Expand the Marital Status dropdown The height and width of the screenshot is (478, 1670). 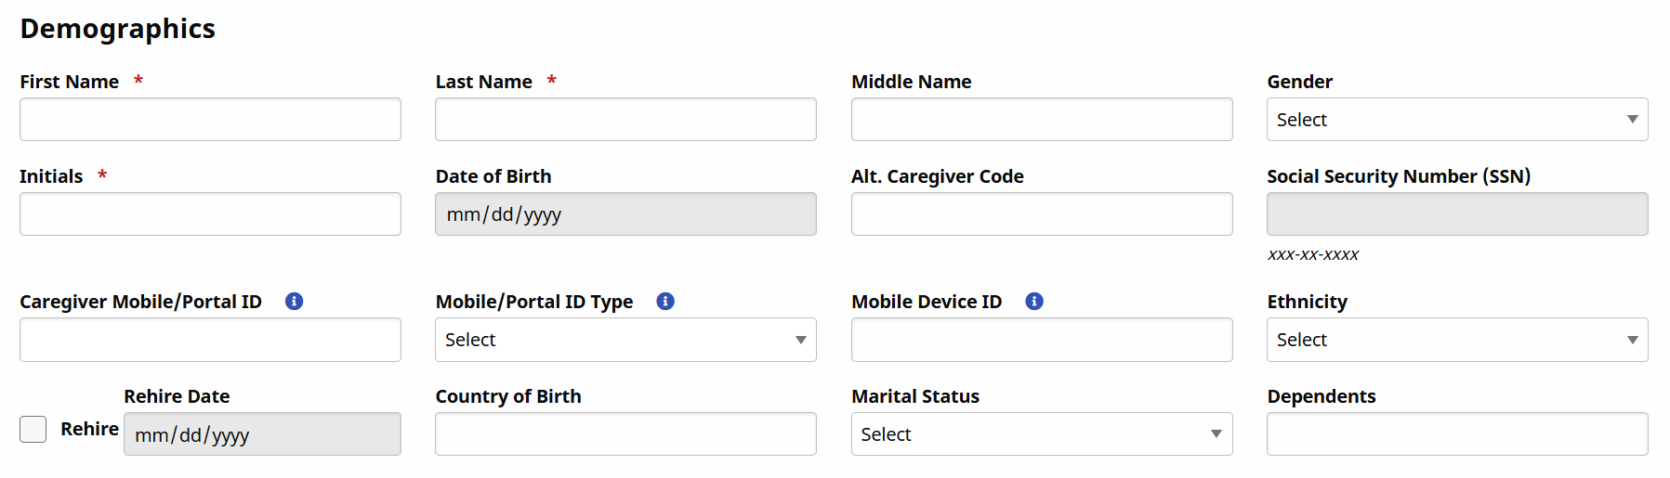(x=1041, y=434)
